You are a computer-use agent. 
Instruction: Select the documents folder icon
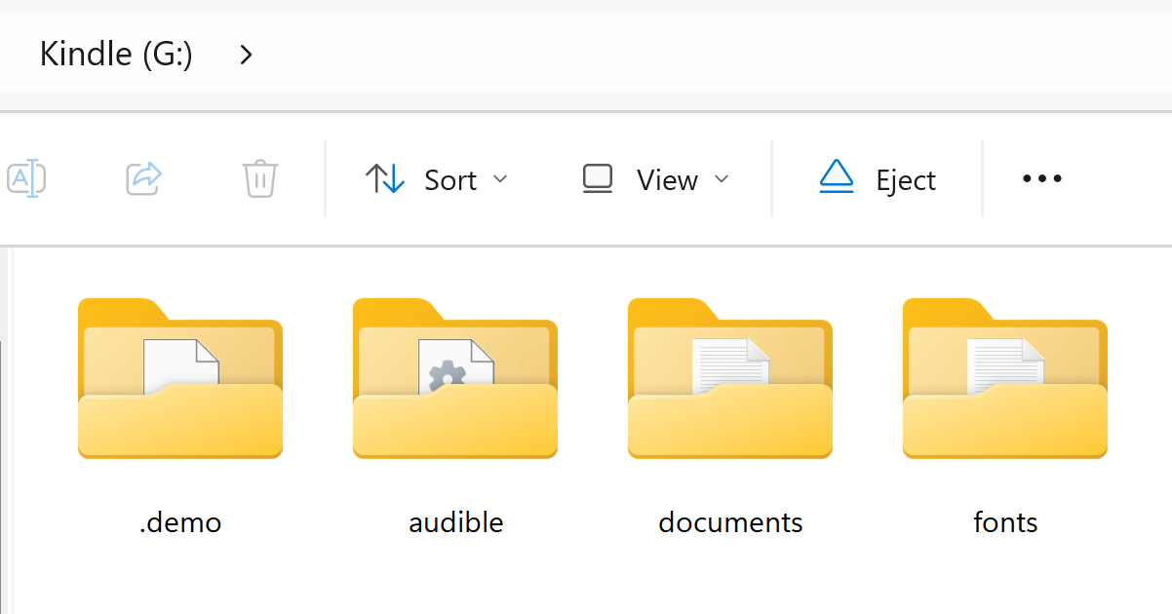[730, 378]
